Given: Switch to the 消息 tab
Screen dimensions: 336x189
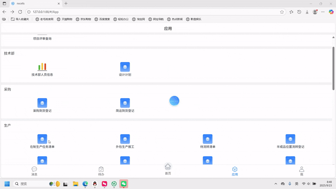Looking at the screenshot, I should pos(34,171).
